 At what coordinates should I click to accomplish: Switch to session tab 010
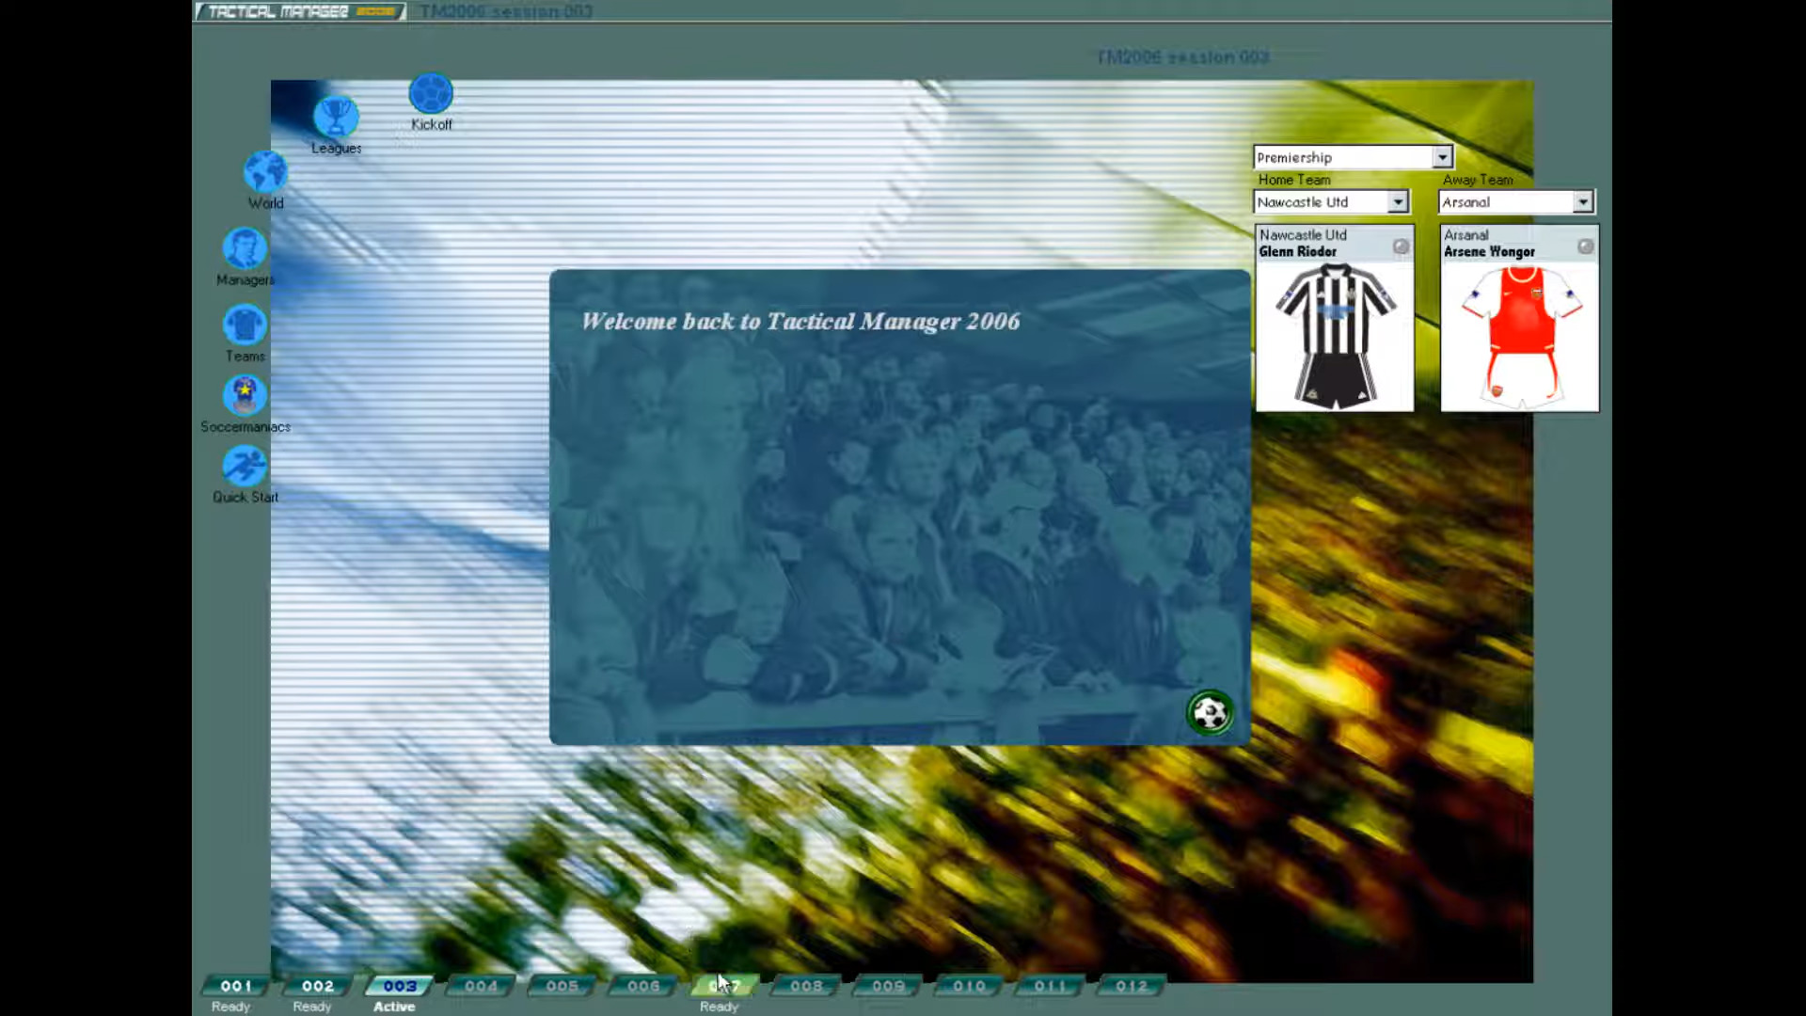tap(969, 986)
